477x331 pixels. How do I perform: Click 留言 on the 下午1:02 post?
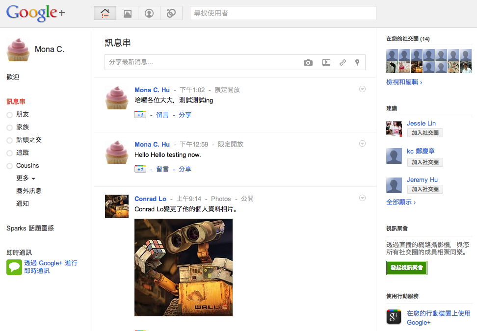tap(162, 115)
